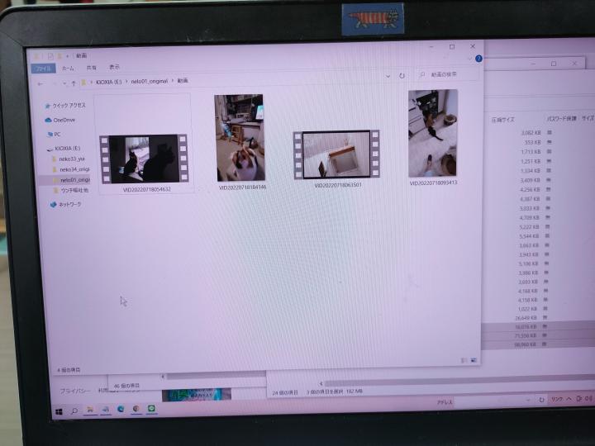
Task: Switch to large icons view in status bar
Action: tap(474, 360)
